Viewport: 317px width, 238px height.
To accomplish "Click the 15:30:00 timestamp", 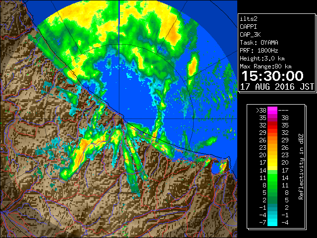I will [x=272, y=76].
